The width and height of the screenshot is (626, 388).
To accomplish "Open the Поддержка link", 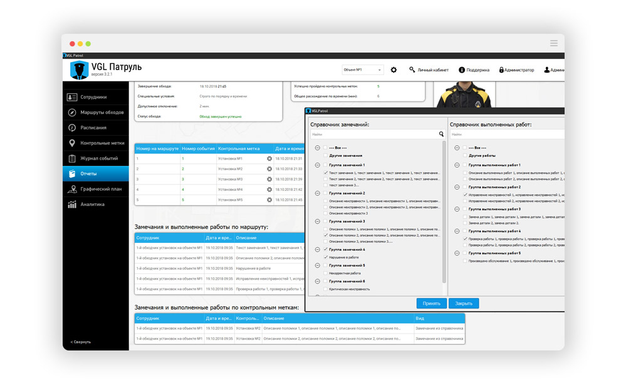I will [x=477, y=70].
